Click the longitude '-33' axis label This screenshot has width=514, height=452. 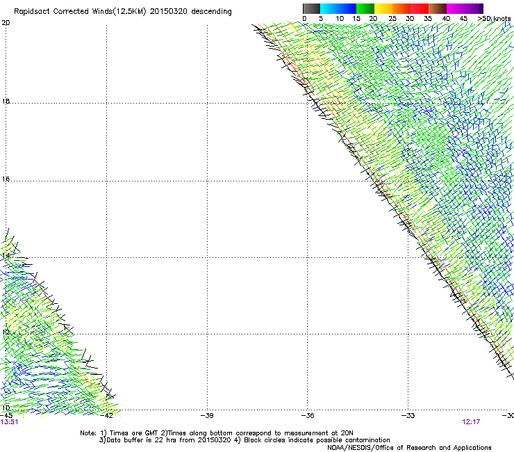point(408,416)
